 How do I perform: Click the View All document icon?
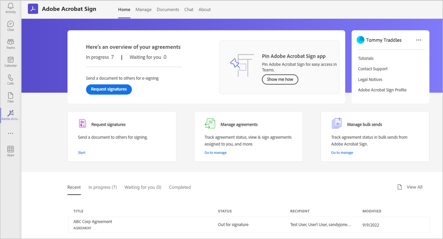(400, 187)
